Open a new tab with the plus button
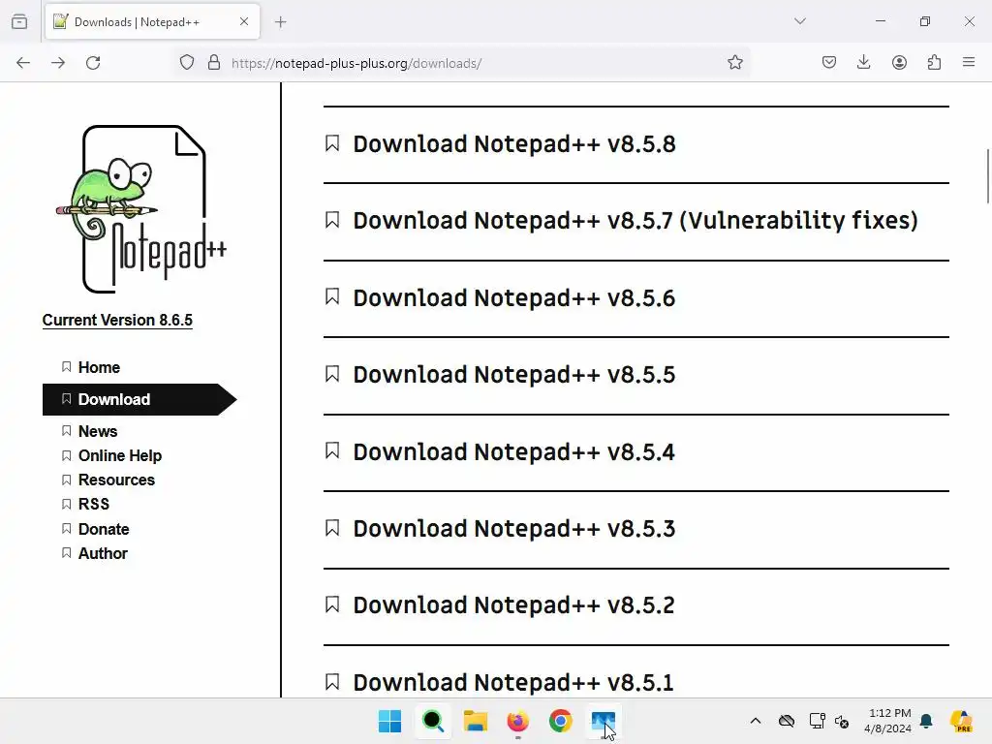The width and height of the screenshot is (992, 744). 281,22
